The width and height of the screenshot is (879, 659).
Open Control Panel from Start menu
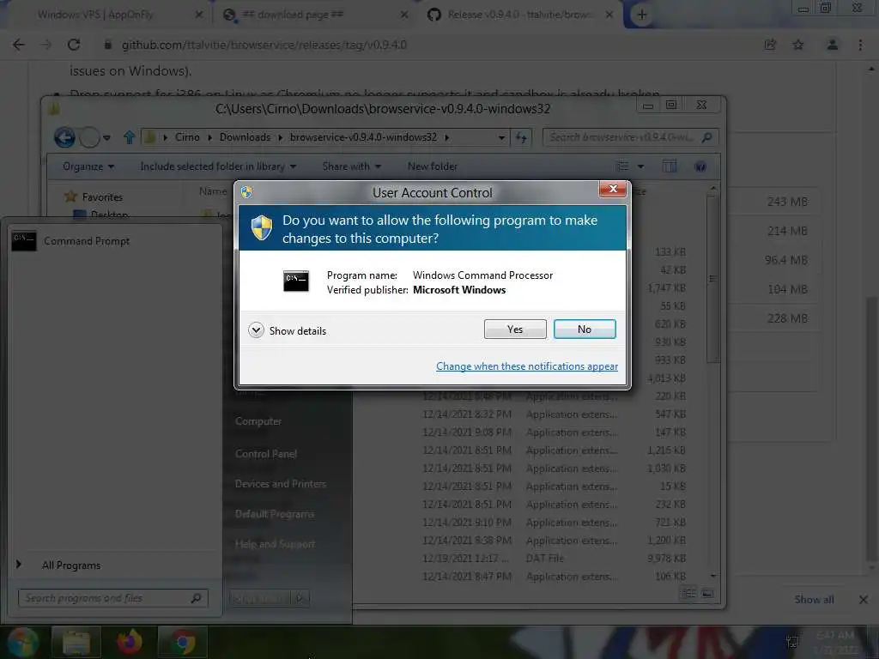[x=266, y=453]
